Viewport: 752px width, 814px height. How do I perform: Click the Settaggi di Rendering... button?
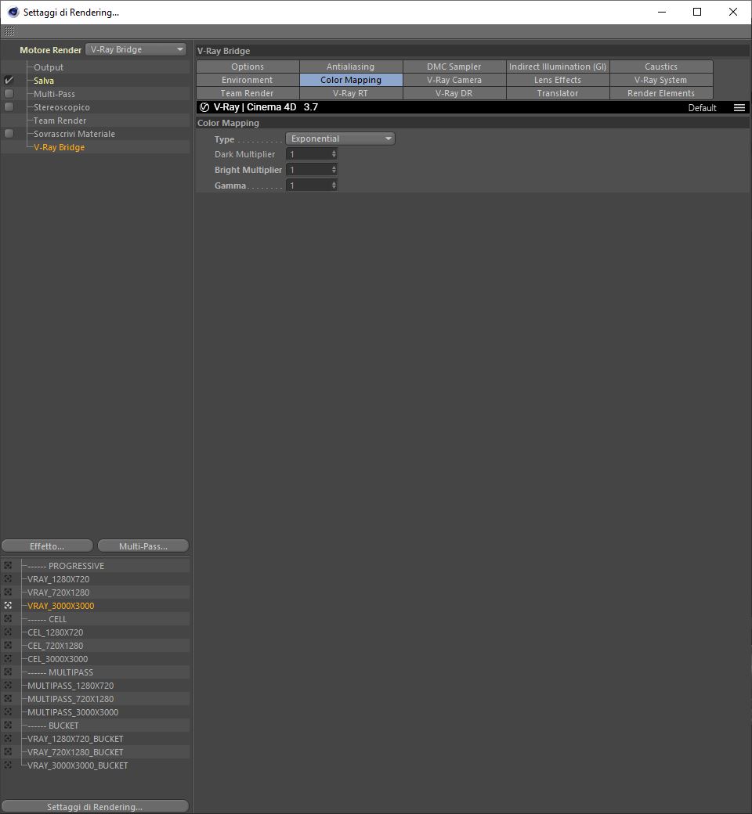pos(95,807)
